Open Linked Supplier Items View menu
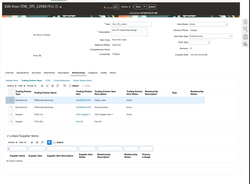The height and width of the screenshot is (184, 250). point(22,143)
